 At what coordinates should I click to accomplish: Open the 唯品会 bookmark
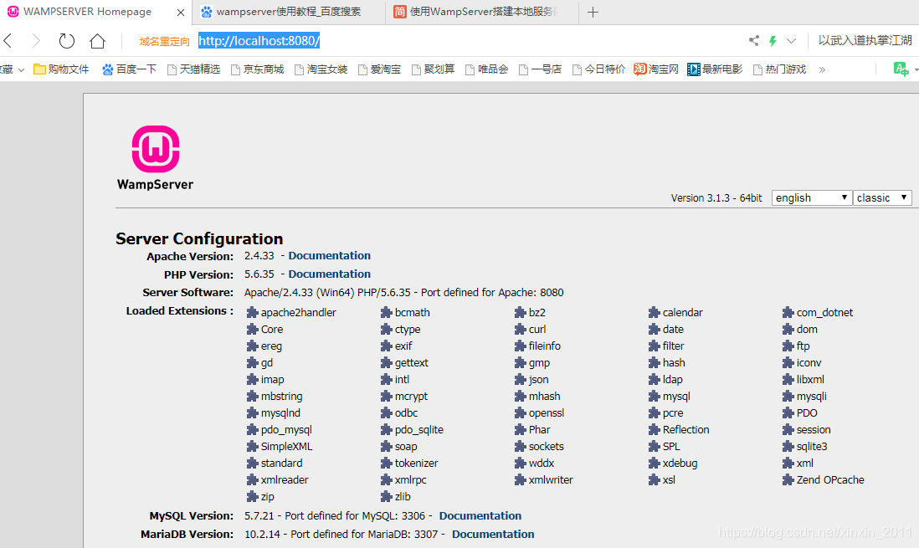(x=486, y=69)
